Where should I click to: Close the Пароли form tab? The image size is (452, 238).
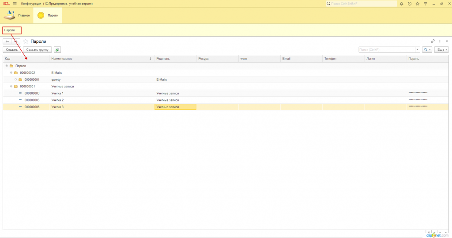click(x=447, y=41)
